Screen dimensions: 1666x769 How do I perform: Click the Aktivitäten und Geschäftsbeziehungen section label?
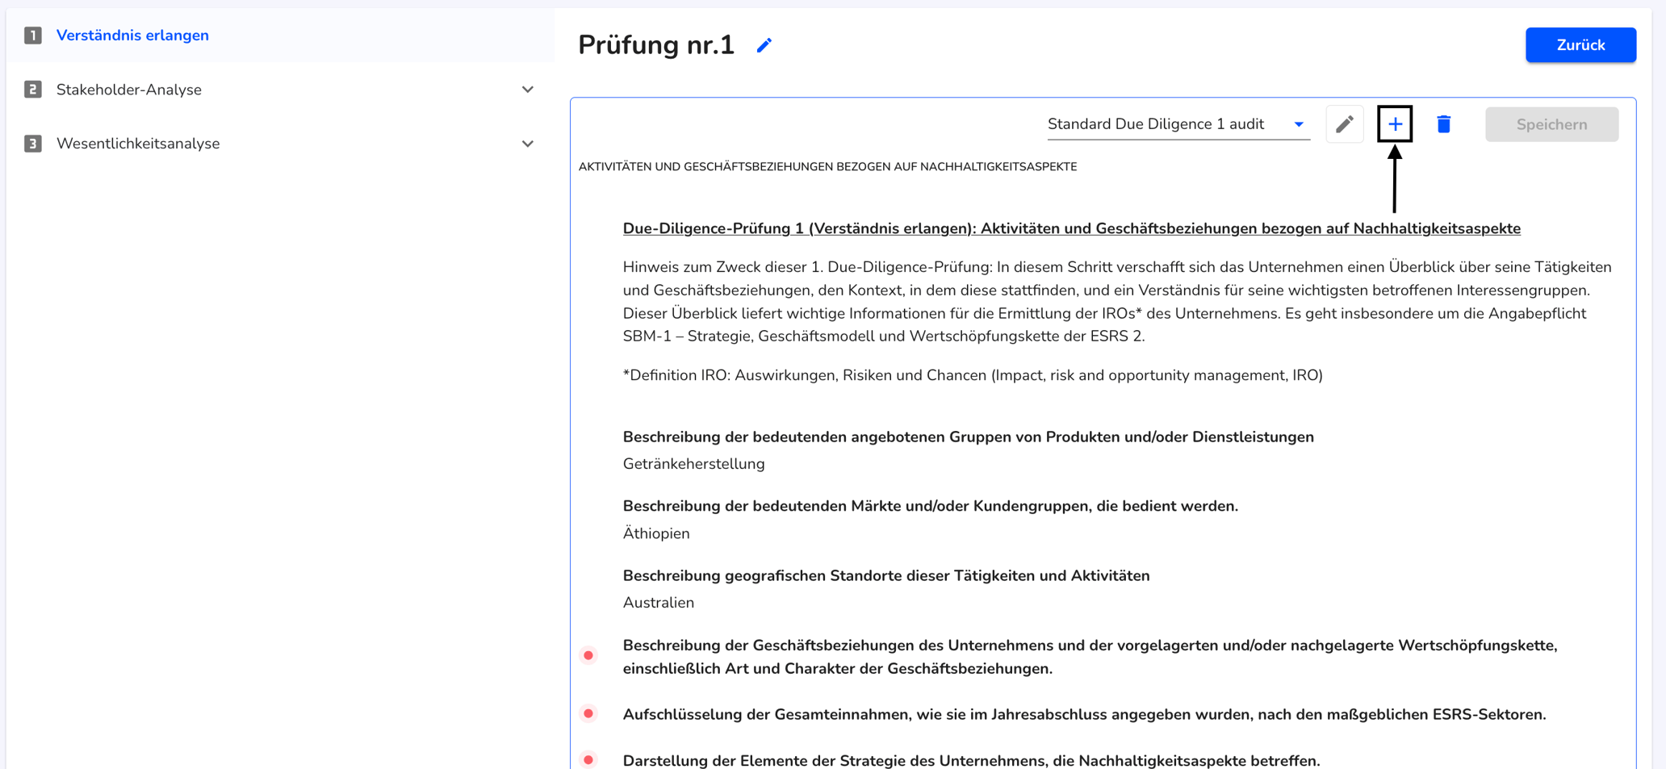[827, 167]
